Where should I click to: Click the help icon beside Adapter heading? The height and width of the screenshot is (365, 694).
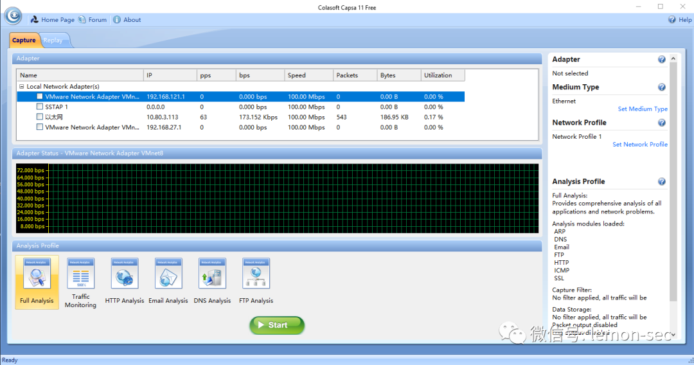pos(662,59)
